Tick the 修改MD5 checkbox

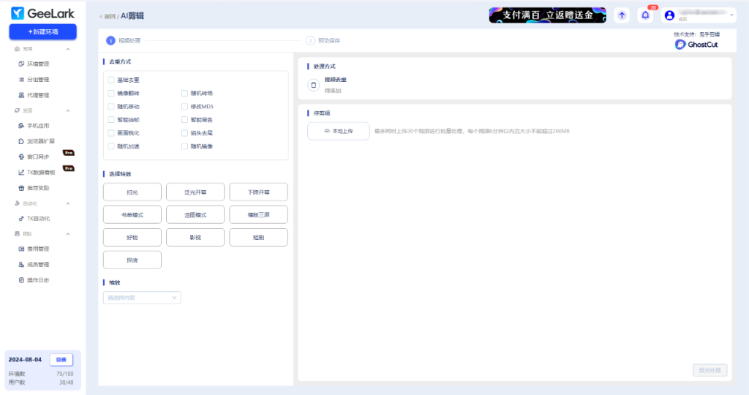point(184,106)
